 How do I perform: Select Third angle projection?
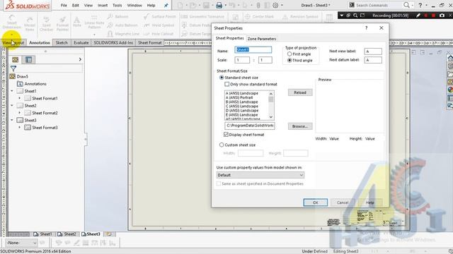tap(289, 61)
